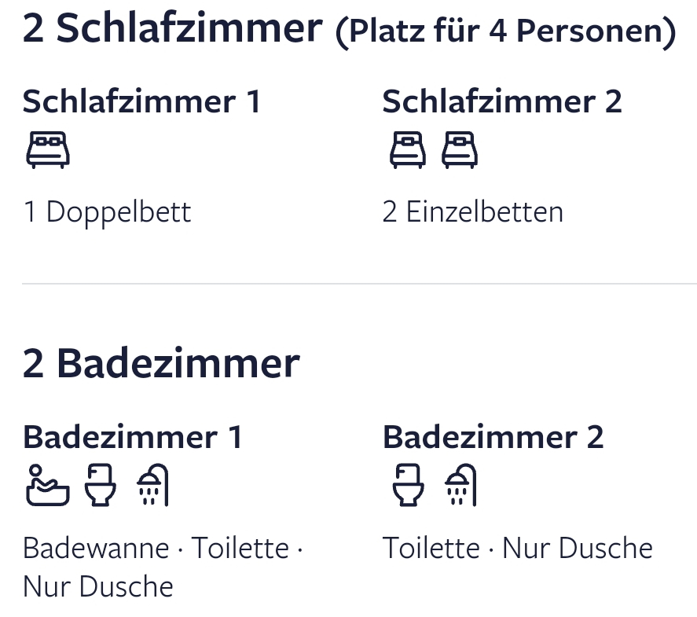Click the shower icon under Badezimmer 2

[x=461, y=486]
